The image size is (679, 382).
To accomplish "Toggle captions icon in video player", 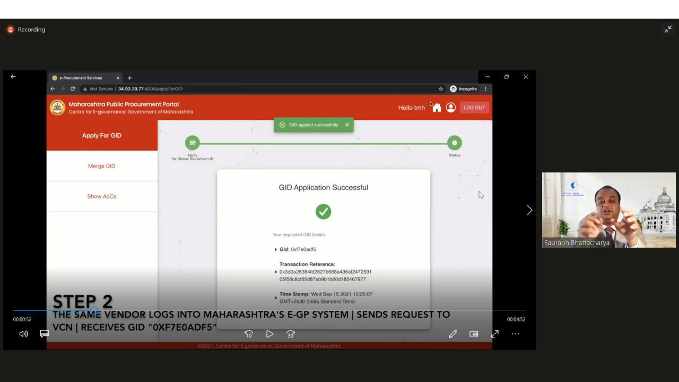I will tap(45, 334).
